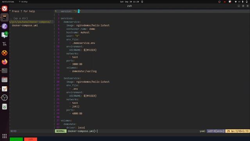Launch OBS Studio from the dock
Image resolution: width=250 pixels, height=141 pixels.
4,98
